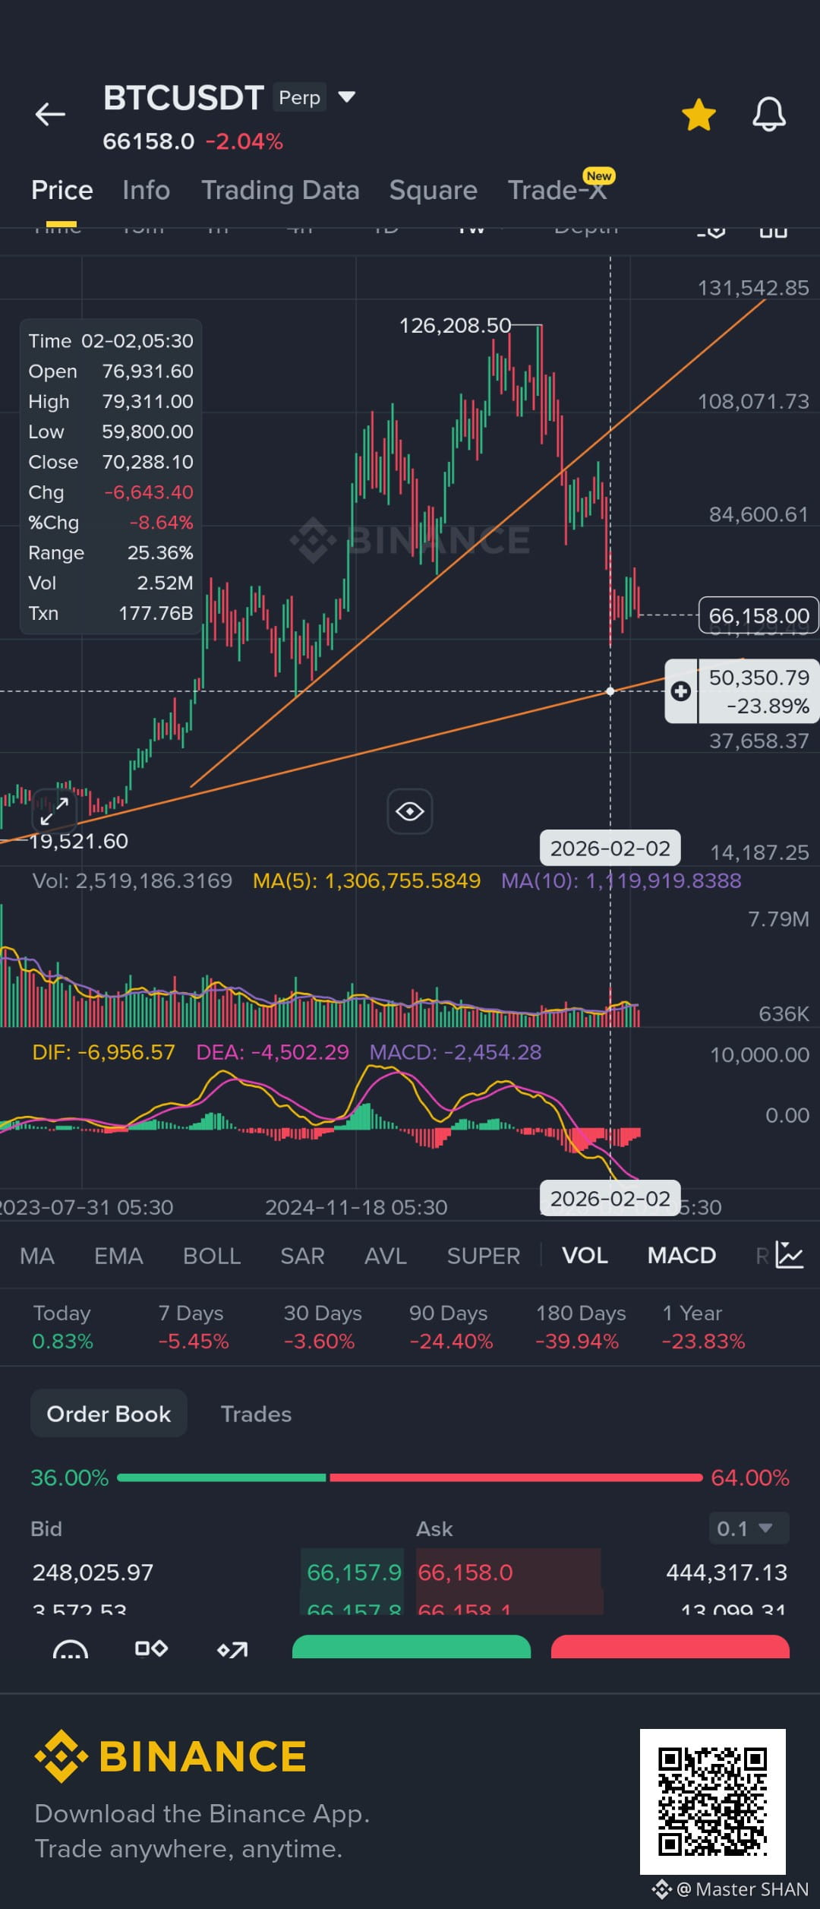Toggle the AVL indicator
Viewport: 820px width, 1909px height.
tap(386, 1256)
